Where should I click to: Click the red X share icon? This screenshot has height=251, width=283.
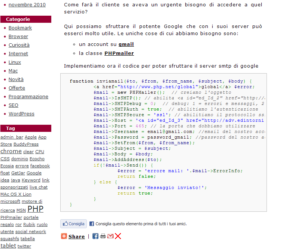pyautogui.click(x=118, y=236)
